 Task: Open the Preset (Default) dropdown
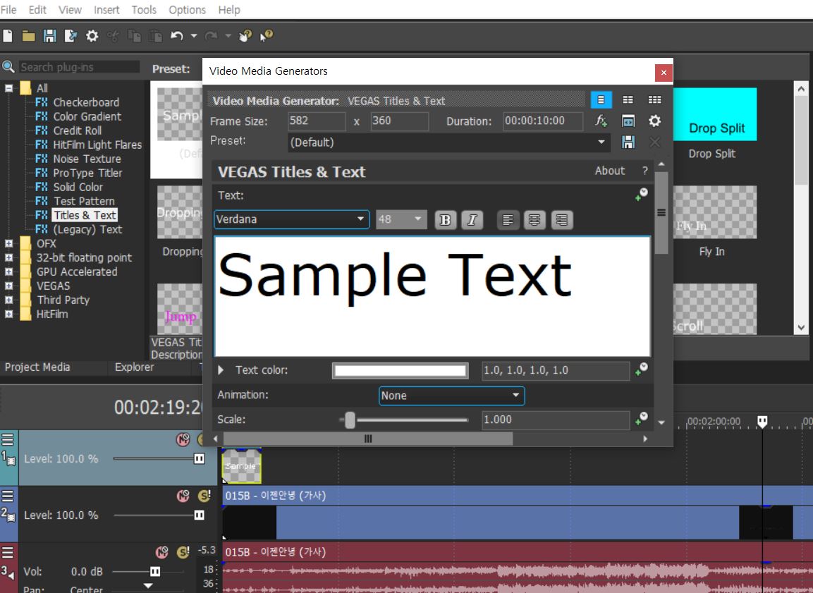(x=448, y=142)
